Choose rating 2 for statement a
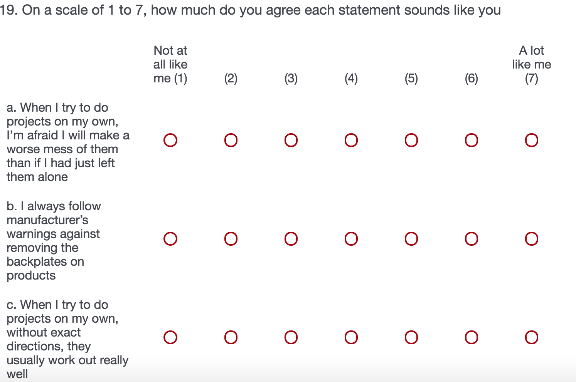Viewport: 576px width, 382px height. [x=231, y=140]
